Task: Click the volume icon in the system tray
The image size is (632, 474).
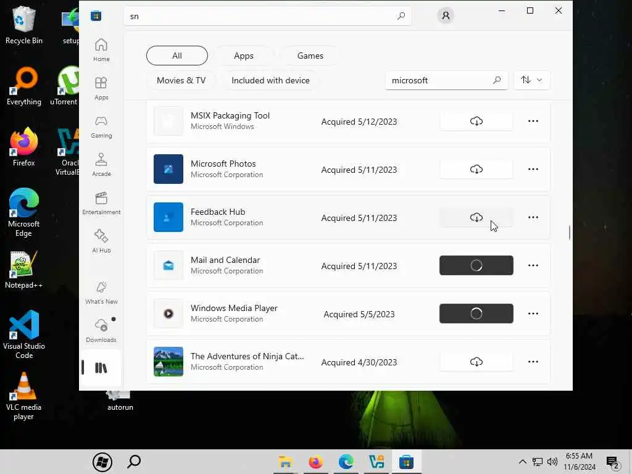Action: (x=552, y=462)
